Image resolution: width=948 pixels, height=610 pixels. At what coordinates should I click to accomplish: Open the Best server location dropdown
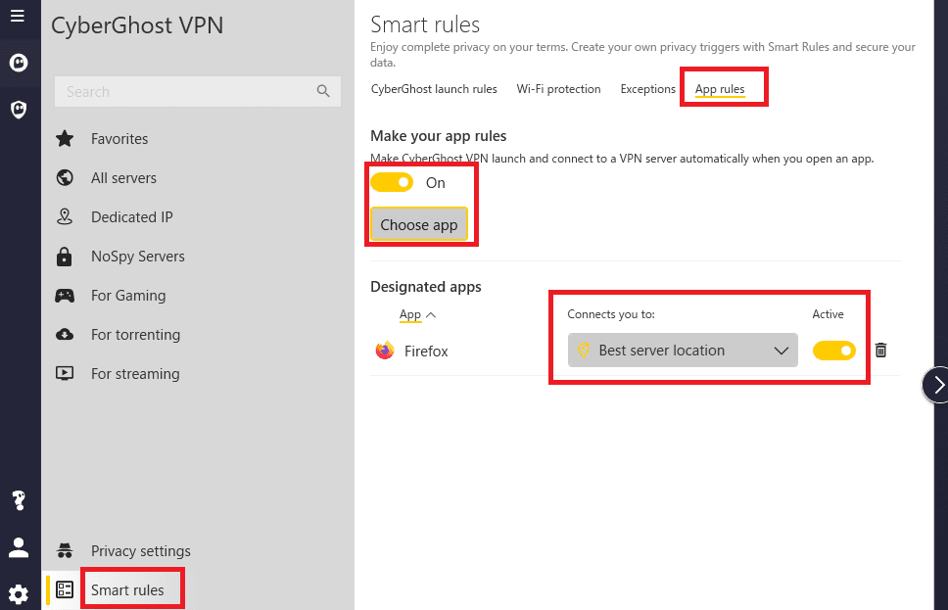(683, 350)
